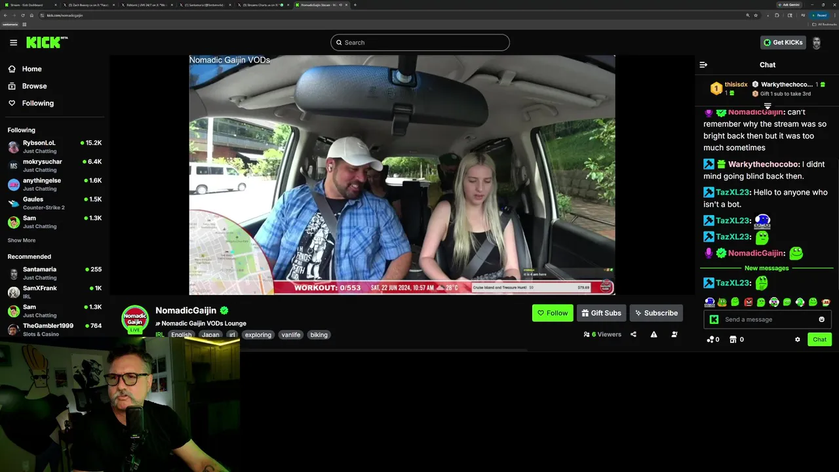The height and width of the screenshot is (472, 839).
Task: Open a new browser tab
Action: click(355, 5)
